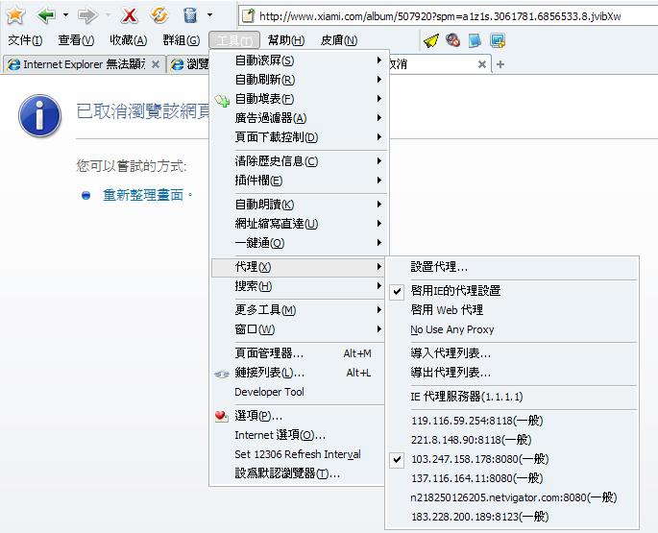Select No Use Any Proxy

click(x=512, y=329)
